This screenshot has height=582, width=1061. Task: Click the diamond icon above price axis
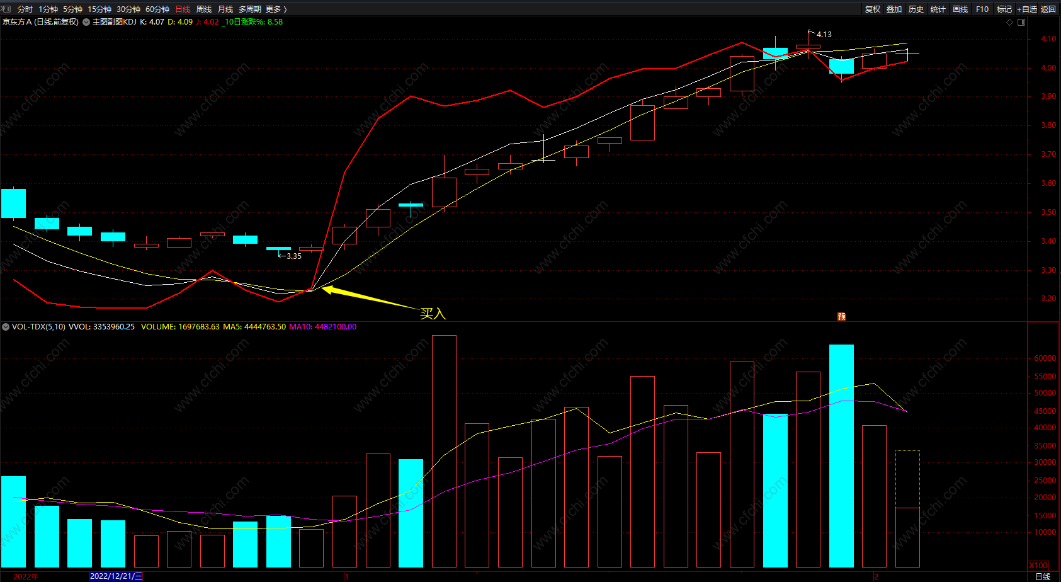point(1010,22)
